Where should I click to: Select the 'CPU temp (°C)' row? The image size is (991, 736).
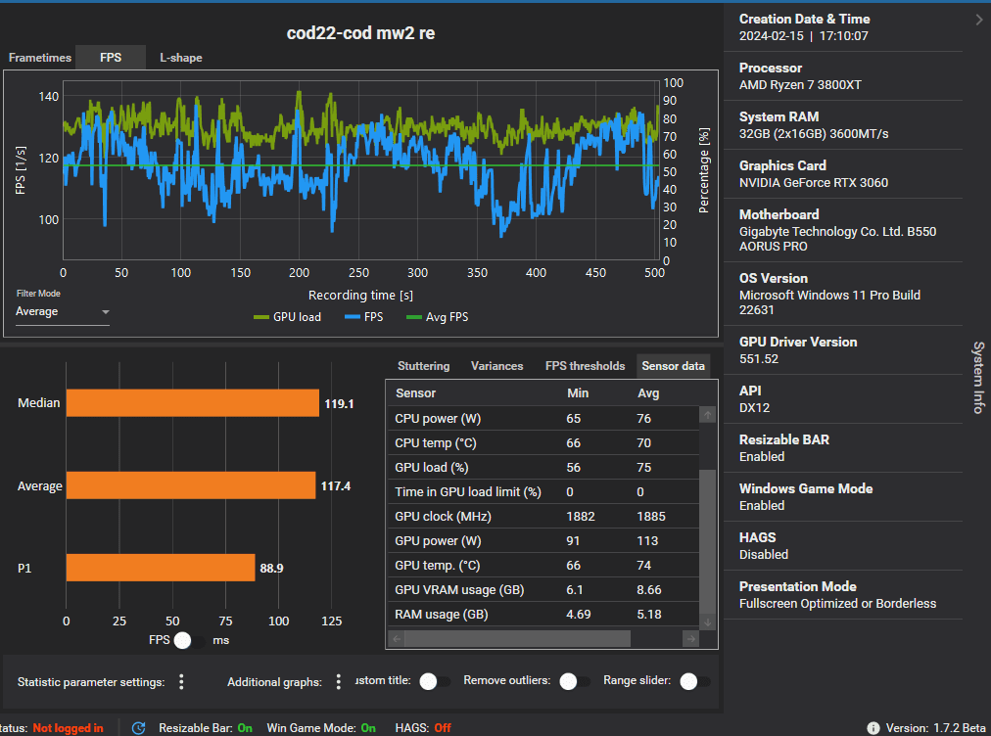[543, 442]
